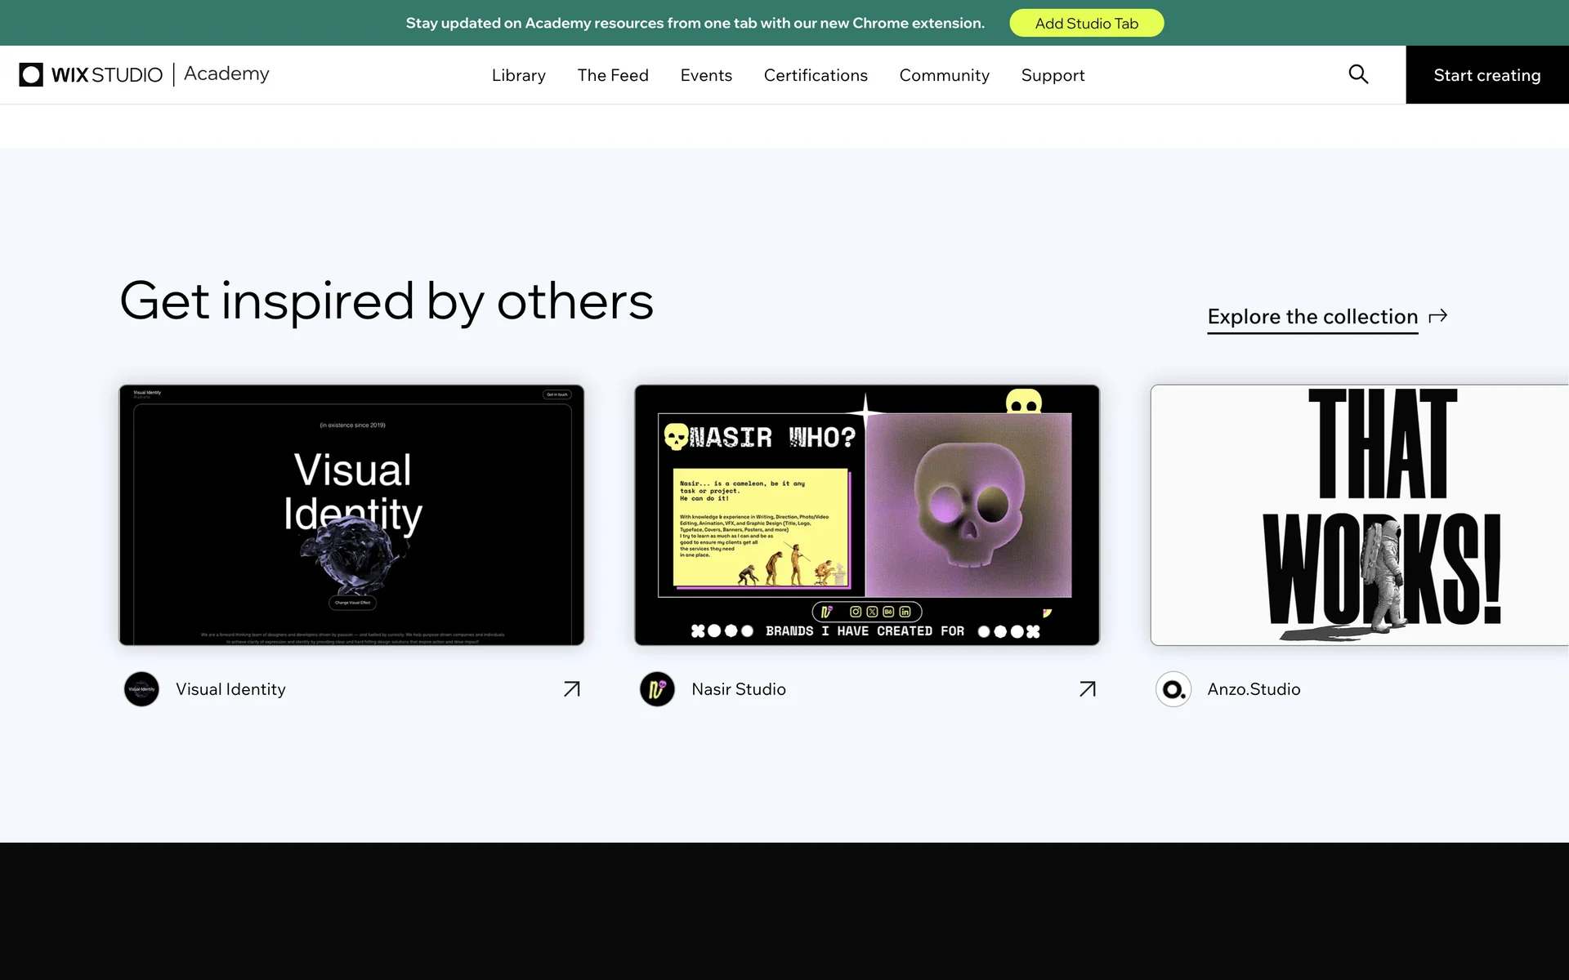
Task: Click the Visual Identity round avatar
Action: click(141, 689)
